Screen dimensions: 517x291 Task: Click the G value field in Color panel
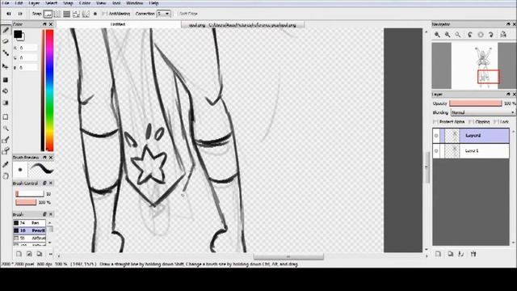[27, 57]
